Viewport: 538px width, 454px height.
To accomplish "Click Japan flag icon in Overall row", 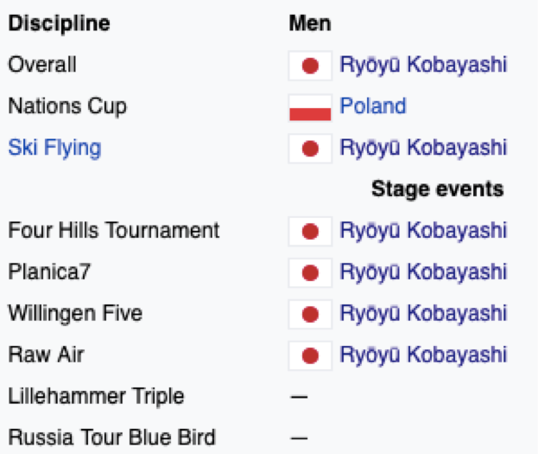I will [x=310, y=66].
